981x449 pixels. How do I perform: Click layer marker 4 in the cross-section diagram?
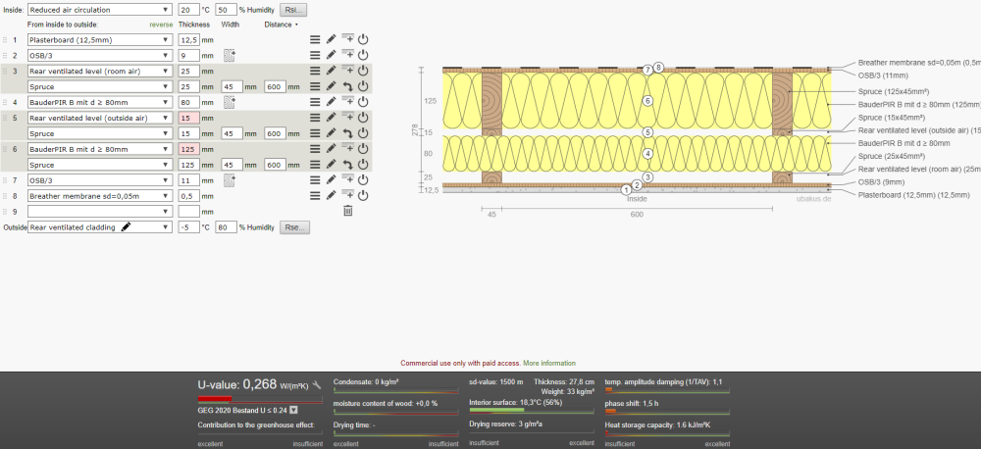[647, 153]
